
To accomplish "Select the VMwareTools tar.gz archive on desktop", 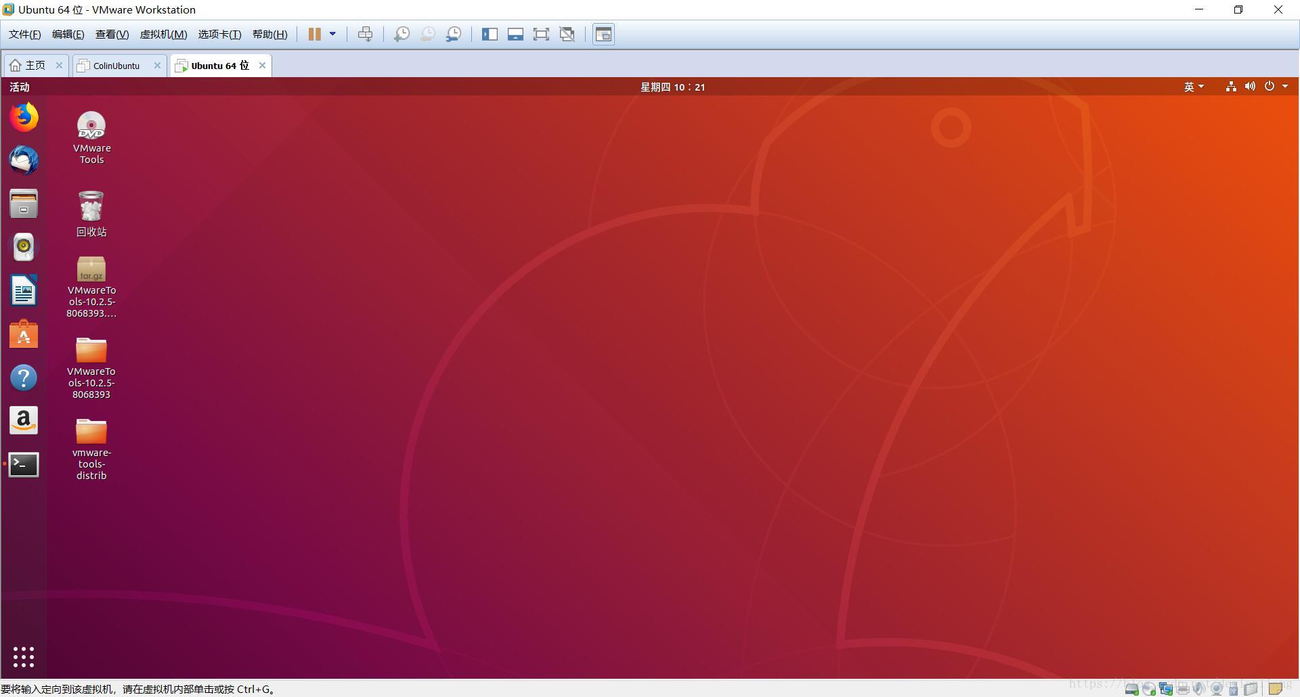I will [91, 287].
